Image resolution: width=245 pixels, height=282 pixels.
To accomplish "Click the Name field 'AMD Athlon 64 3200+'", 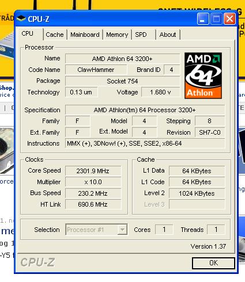I will click(122, 59).
